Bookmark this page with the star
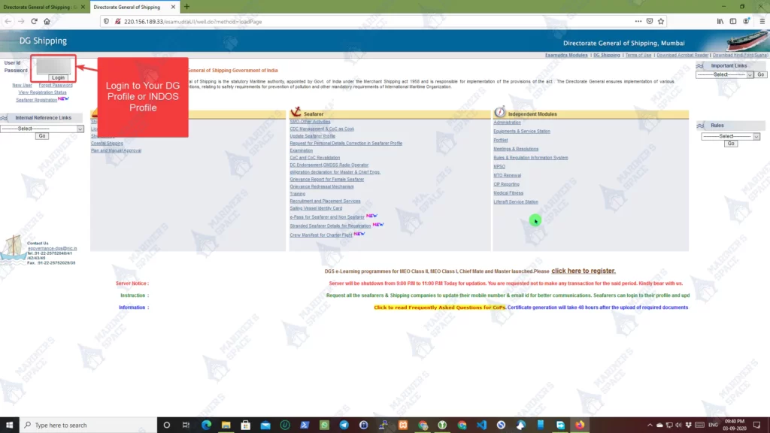The height and width of the screenshot is (433, 770). (661, 22)
